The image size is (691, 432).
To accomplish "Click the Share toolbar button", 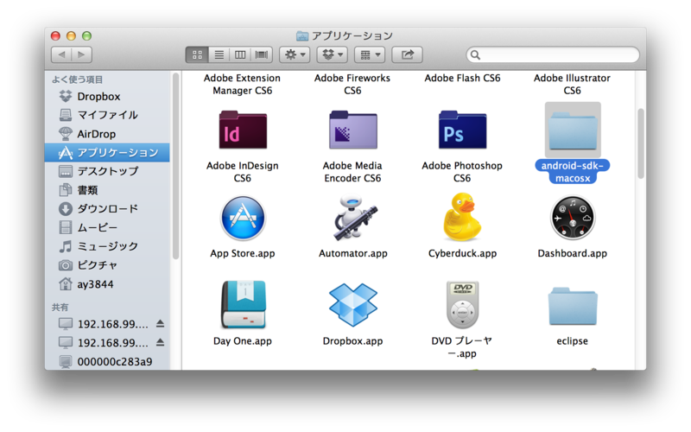I will click(x=407, y=54).
